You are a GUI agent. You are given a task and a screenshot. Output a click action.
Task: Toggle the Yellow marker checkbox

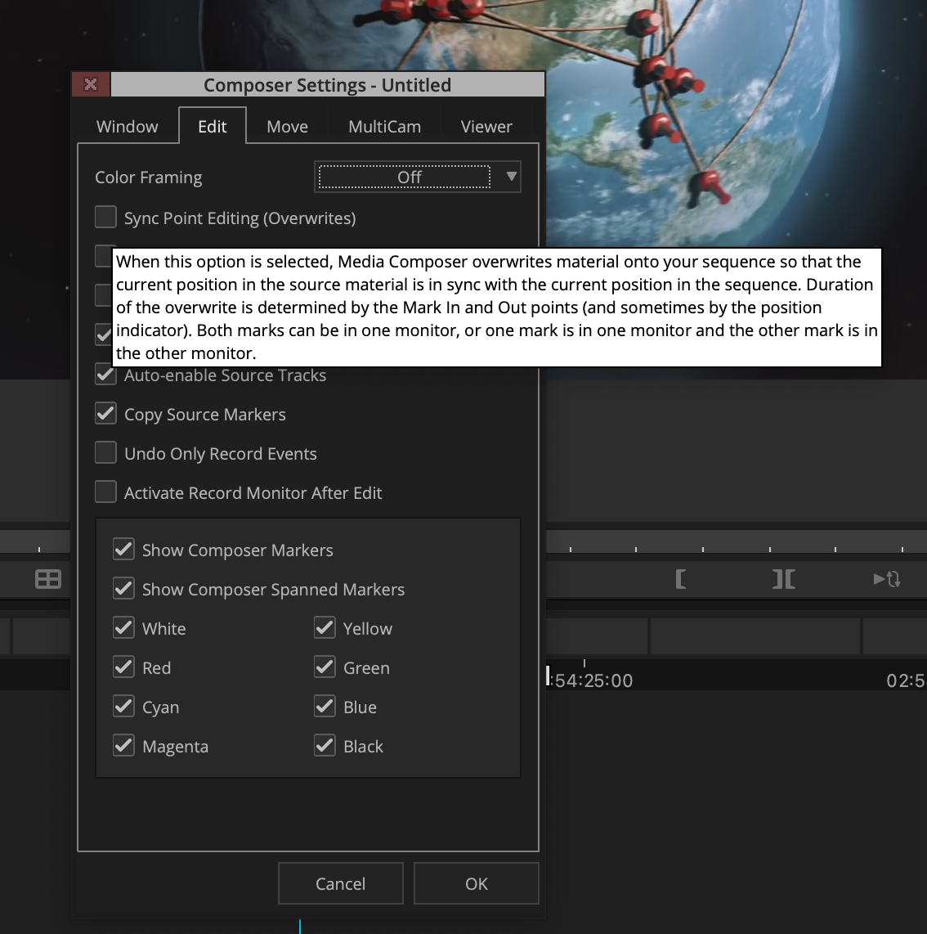[x=325, y=628]
